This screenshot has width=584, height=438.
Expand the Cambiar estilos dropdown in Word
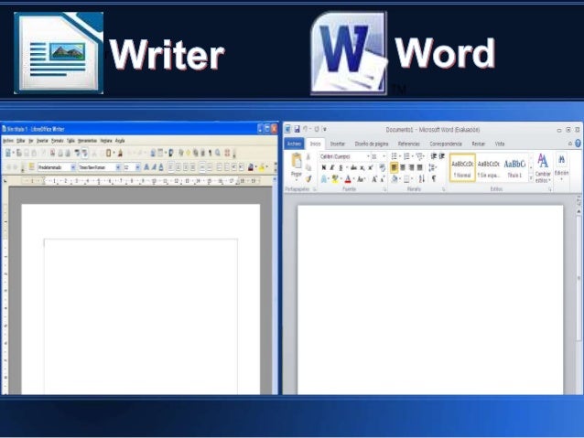click(543, 168)
